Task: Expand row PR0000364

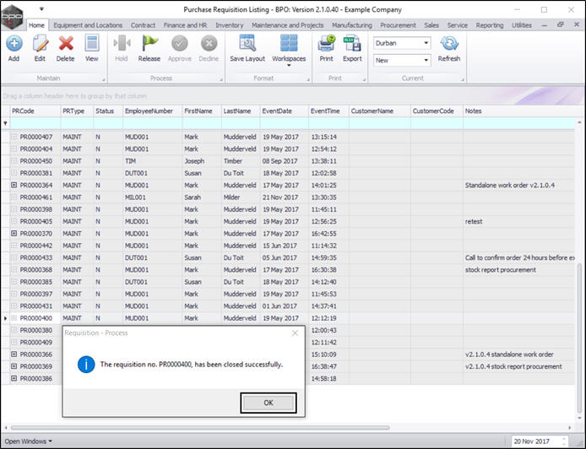Action: (14, 185)
